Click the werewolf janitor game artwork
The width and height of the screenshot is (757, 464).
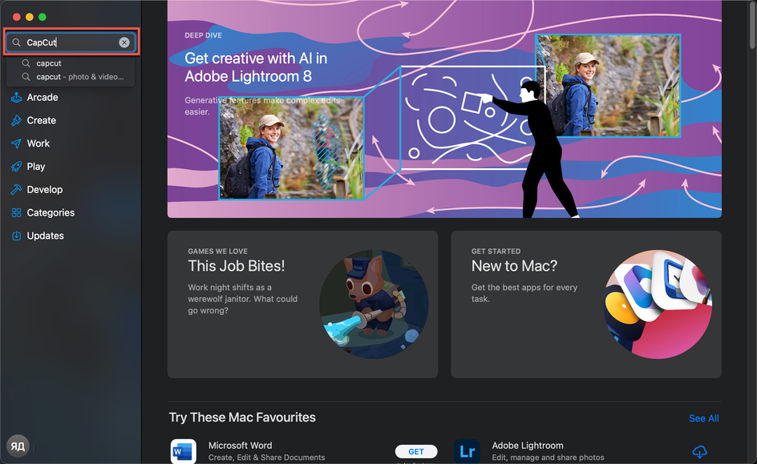pos(374,305)
